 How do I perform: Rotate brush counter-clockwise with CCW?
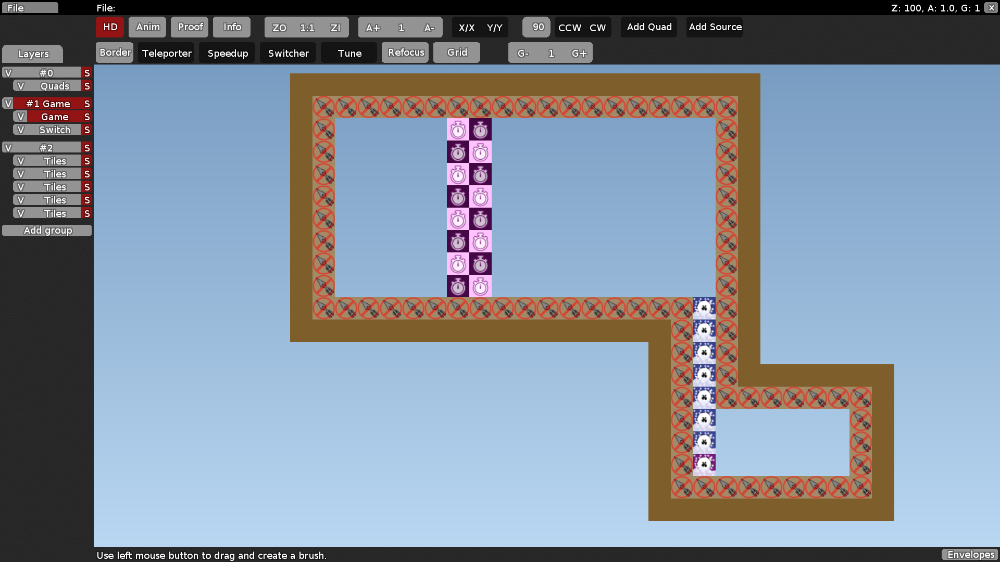tap(569, 27)
